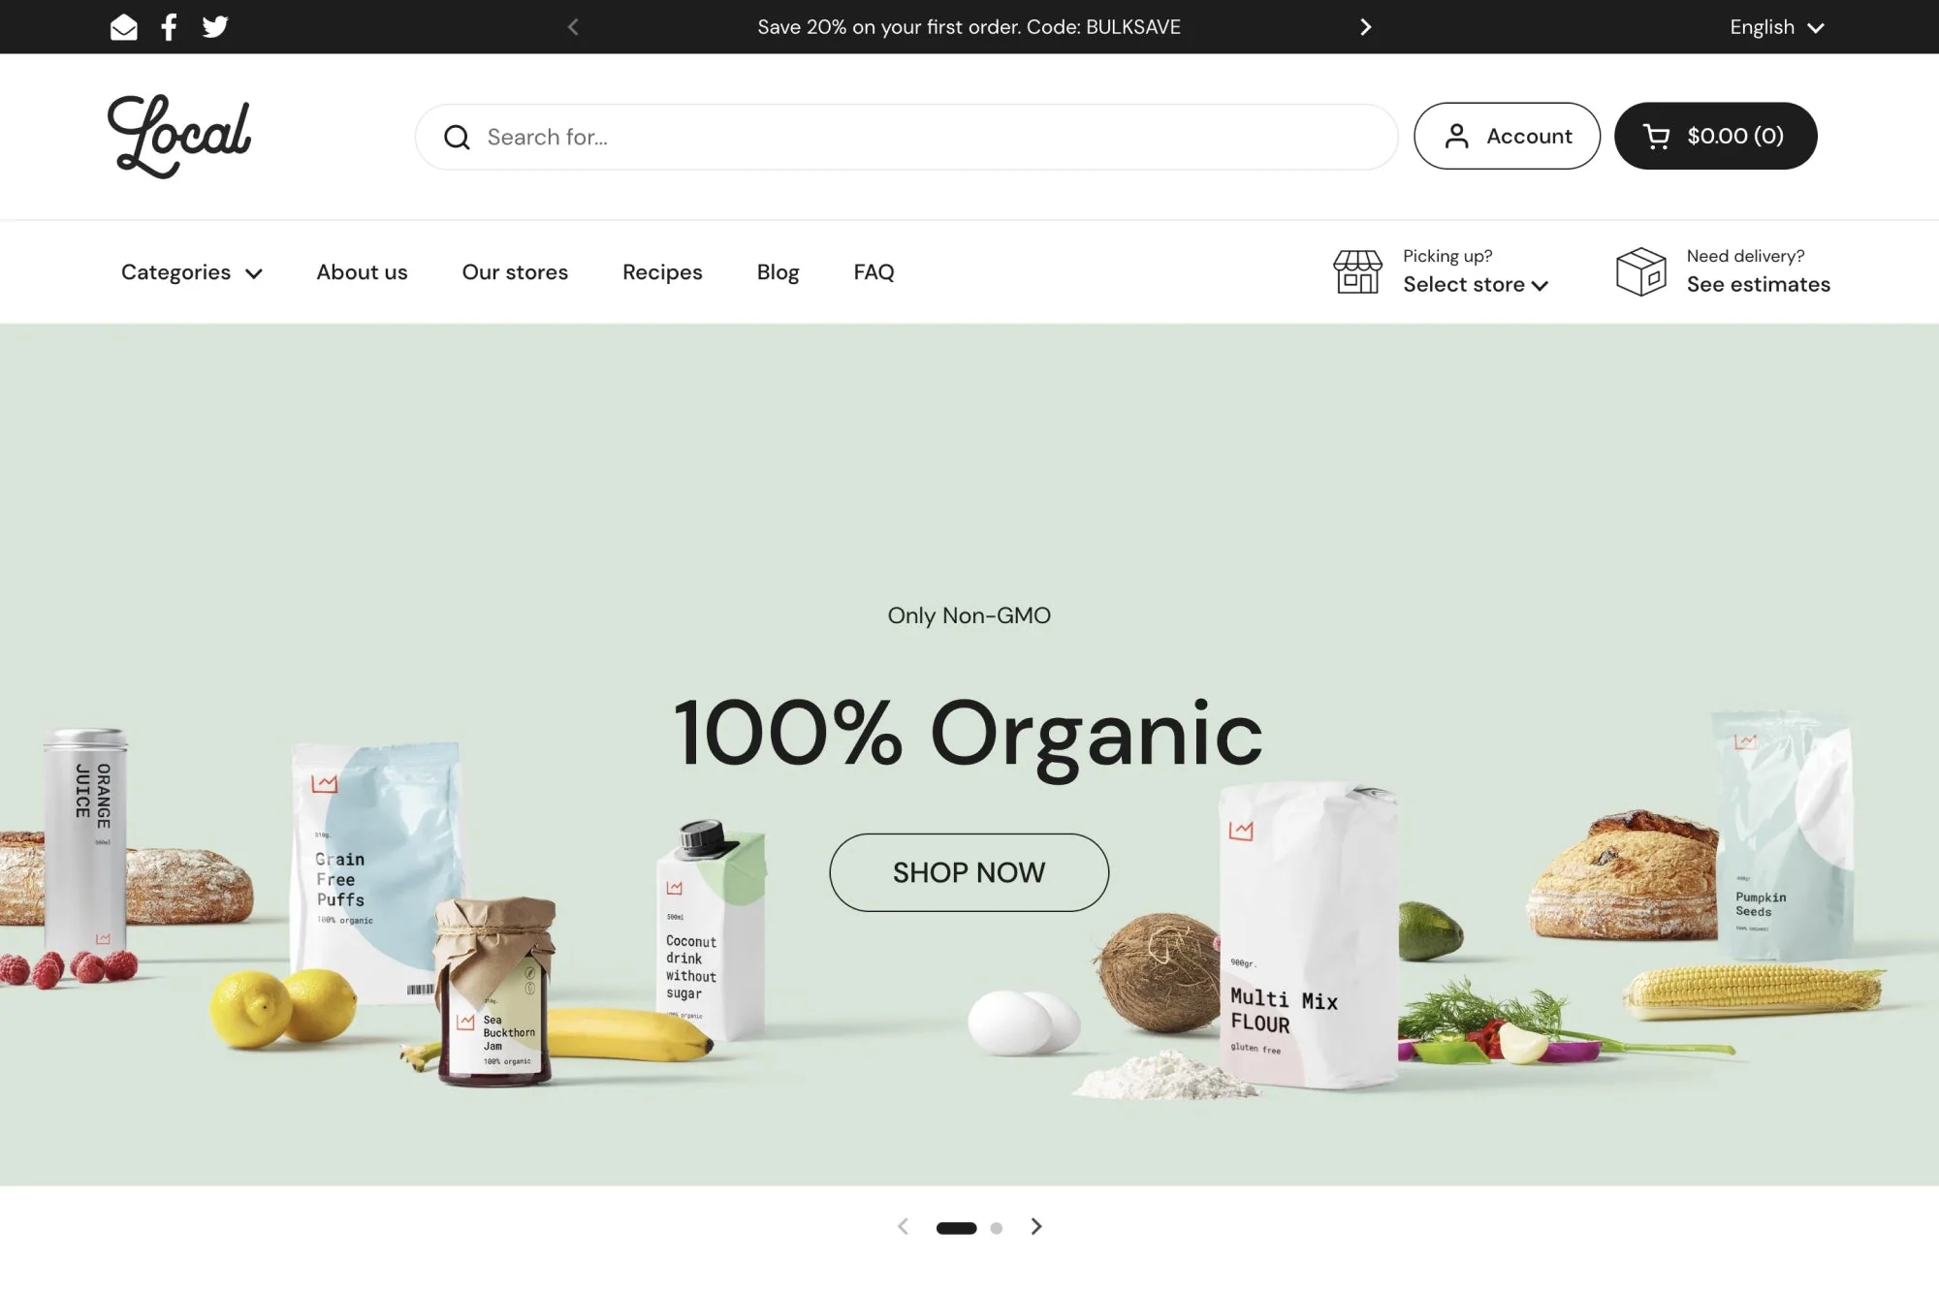Click the account/person icon
1939x1291 pixels.
coord(1455,136)
